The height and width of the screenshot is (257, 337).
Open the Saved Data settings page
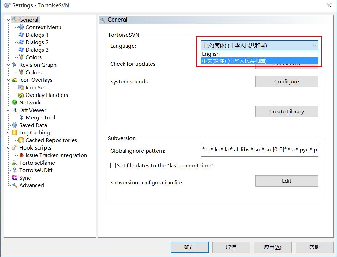(x=33, y=125)
